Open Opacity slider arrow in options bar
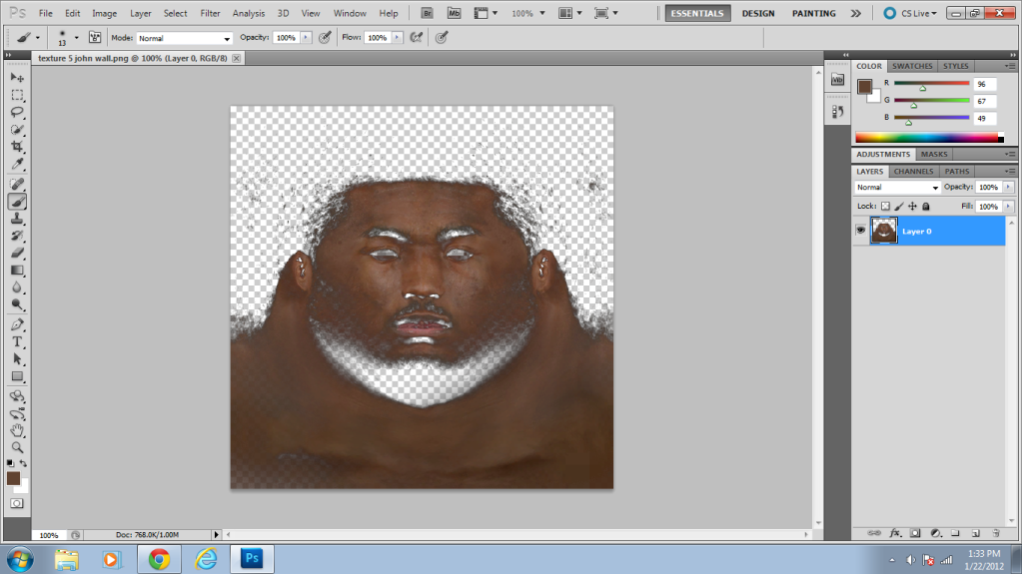 pyautogui.click(x=306, y=38)
